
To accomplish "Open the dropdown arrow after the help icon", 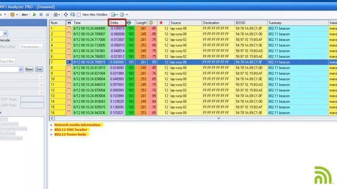I will [x=127, y=15].
